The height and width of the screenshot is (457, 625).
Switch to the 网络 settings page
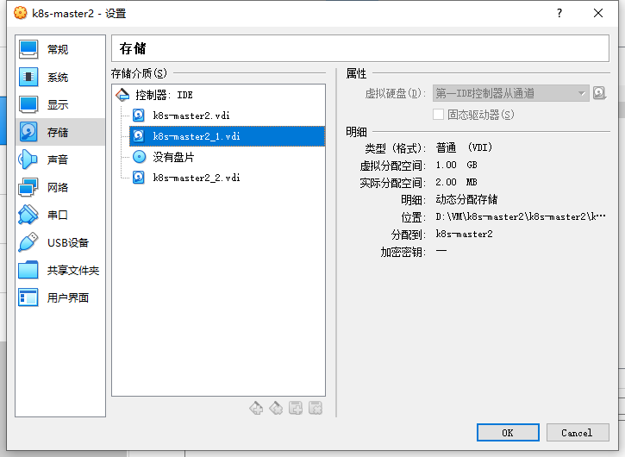point(60,187)
